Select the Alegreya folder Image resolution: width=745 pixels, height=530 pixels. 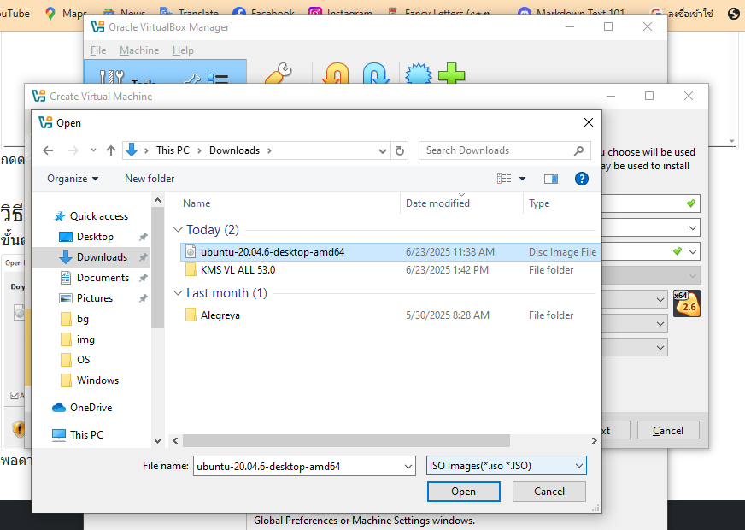(x=220, y=315)
